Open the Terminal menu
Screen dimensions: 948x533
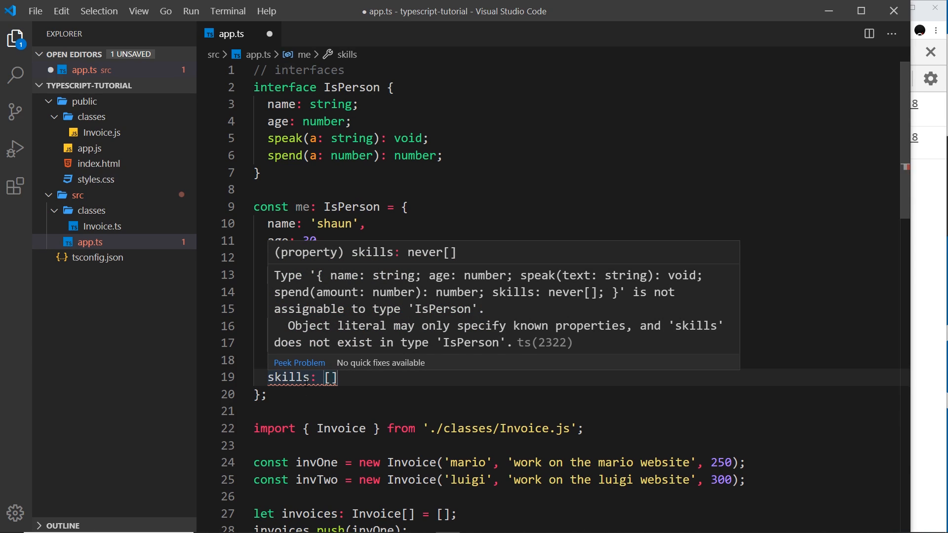coord(228,11)
